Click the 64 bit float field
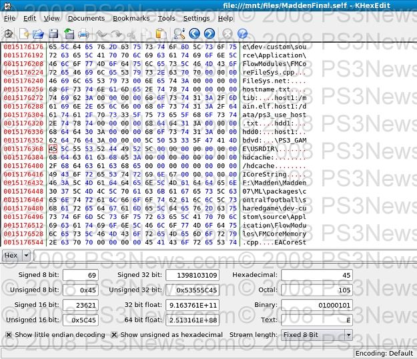The height and width of the screenshot is (359, 417). tap(193, 320)
